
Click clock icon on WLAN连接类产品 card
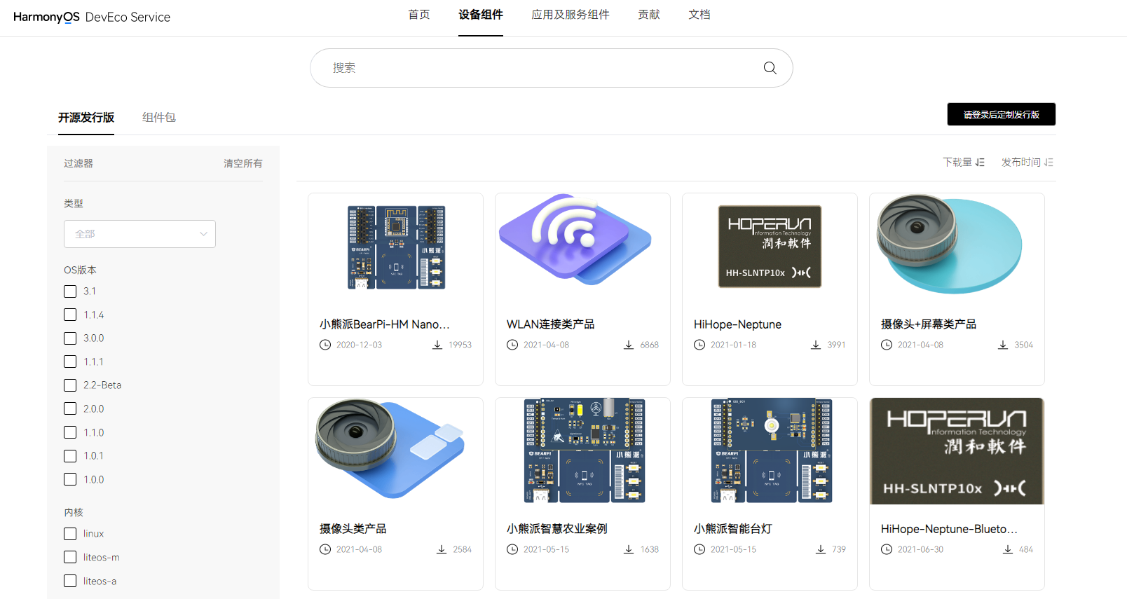512,345
